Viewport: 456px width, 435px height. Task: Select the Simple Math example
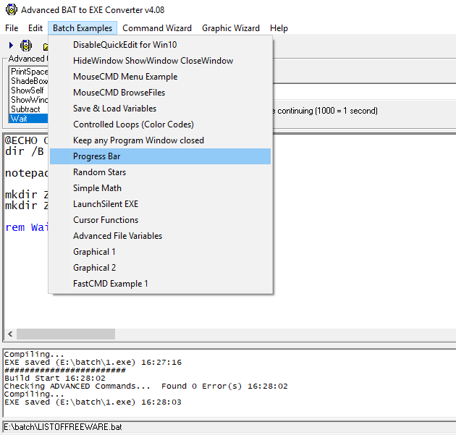point(160,188)
